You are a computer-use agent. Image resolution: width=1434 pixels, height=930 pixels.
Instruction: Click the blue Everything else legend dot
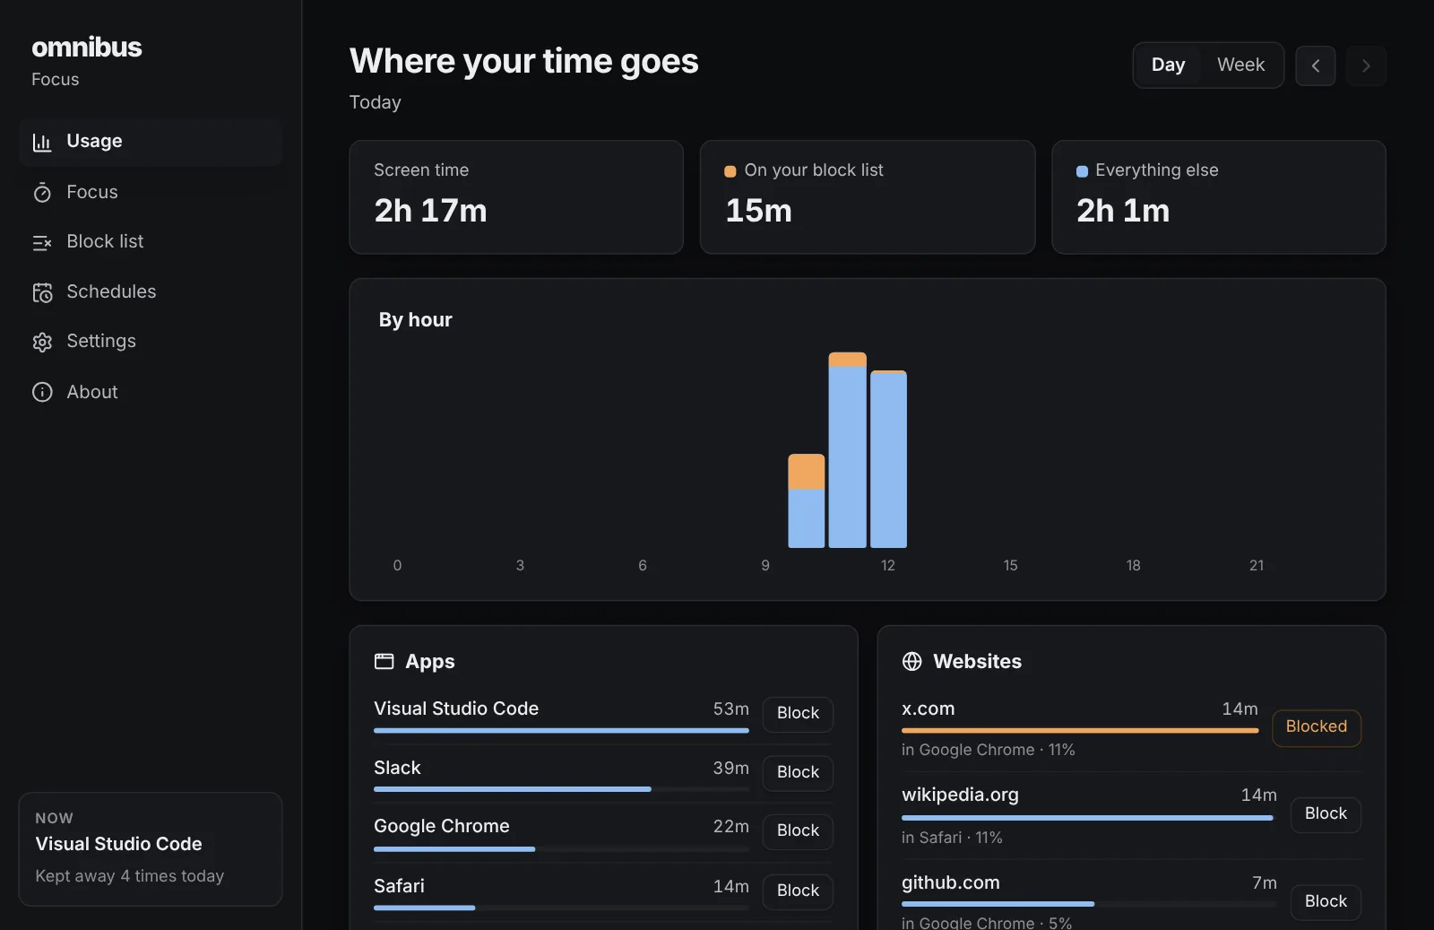point(1082,171)
